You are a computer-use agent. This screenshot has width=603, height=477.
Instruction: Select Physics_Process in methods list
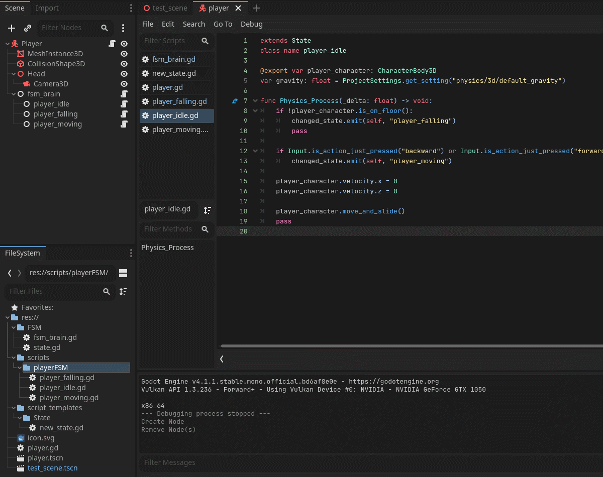167,248
